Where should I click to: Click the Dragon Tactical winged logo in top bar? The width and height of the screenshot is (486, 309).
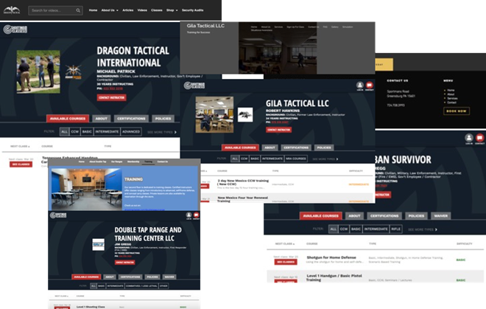coord(12,10)
